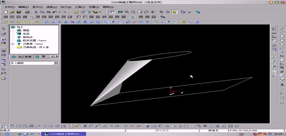Screen dimensions: 286x136
Task: Open a file with the folder icon
Action: (x=12, y=12)
